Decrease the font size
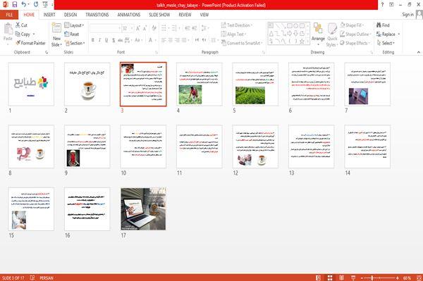The height and width of the screenshot is (281, 423). point(145,28)
